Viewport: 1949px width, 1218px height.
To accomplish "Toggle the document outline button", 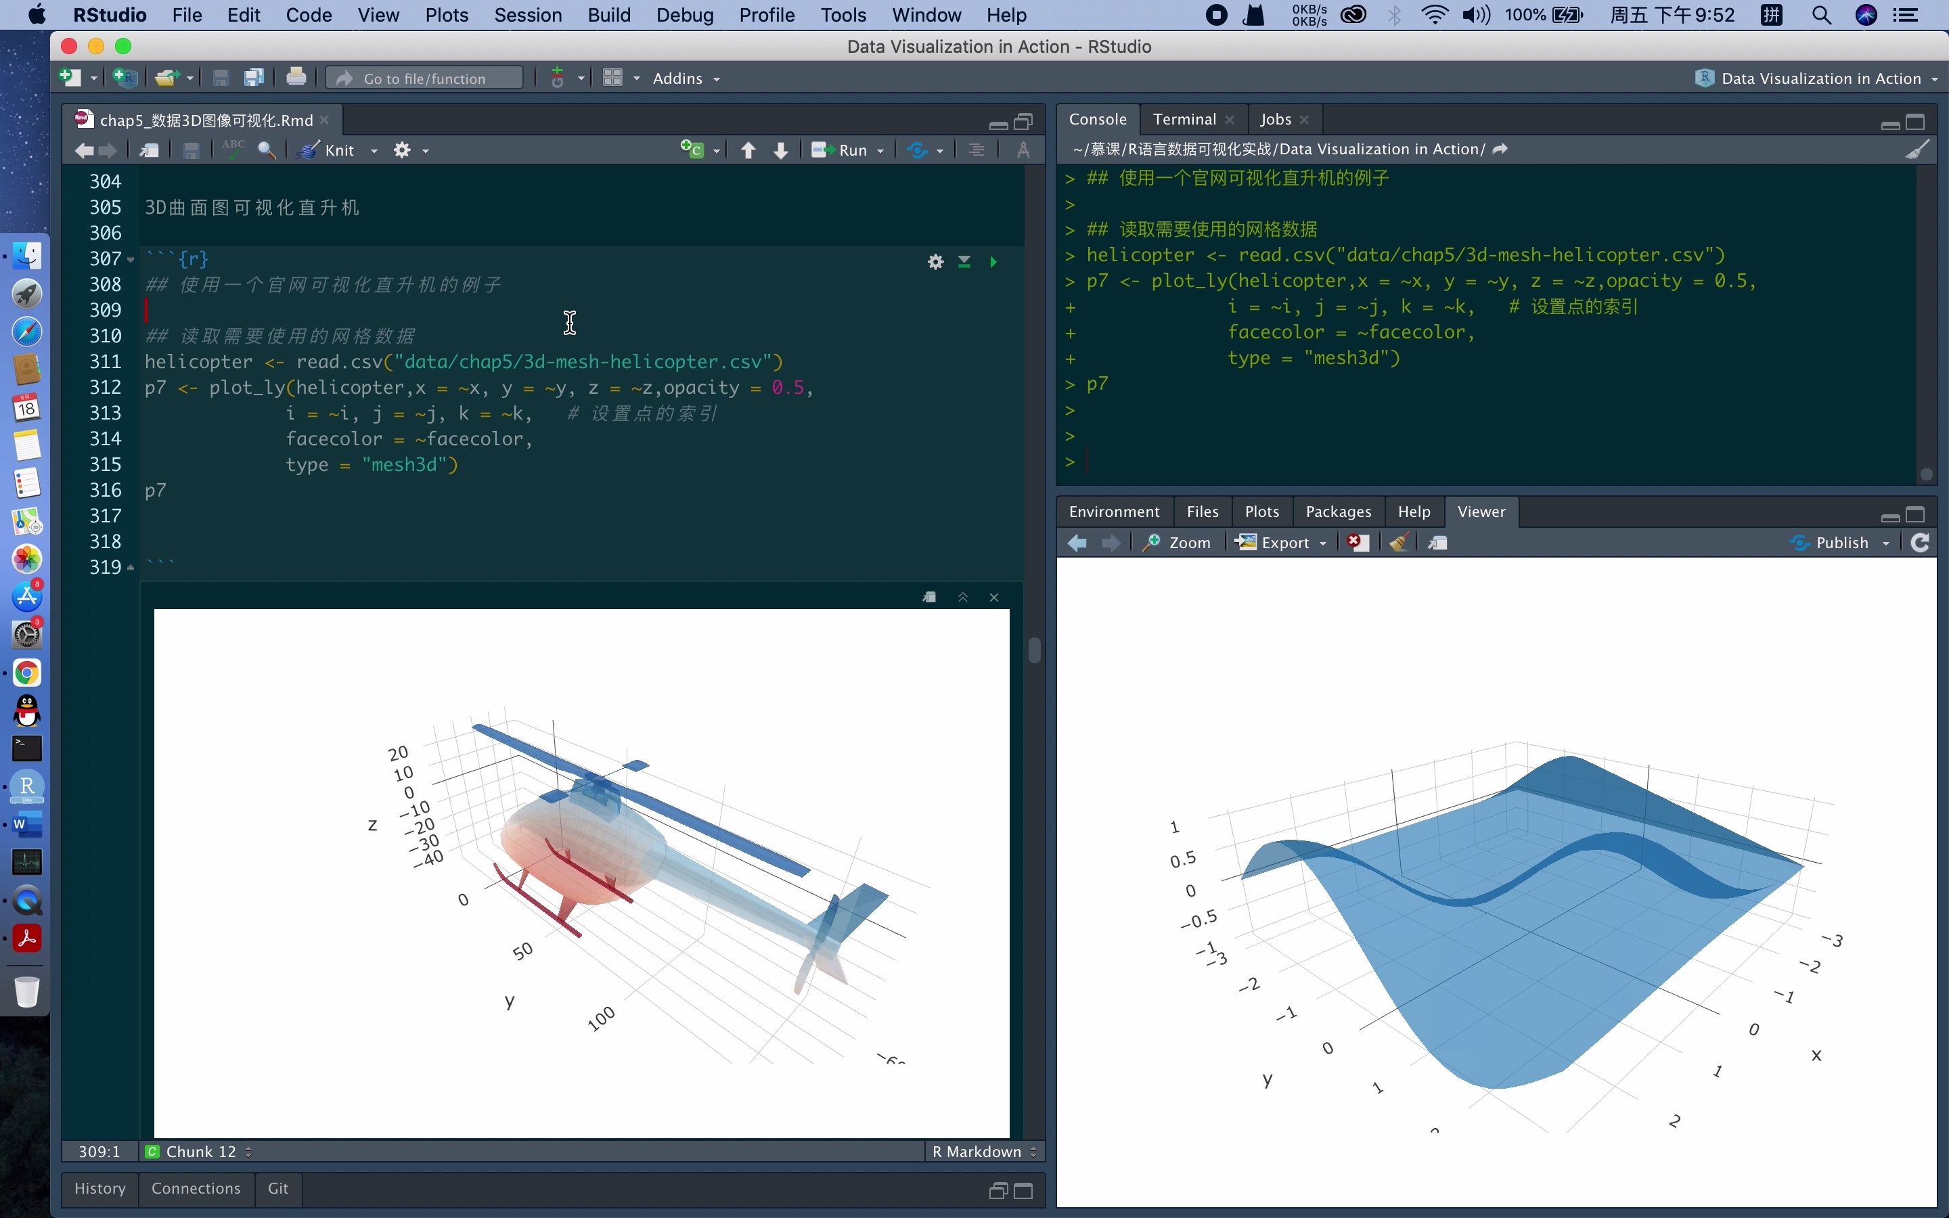I will coord(976,151).
